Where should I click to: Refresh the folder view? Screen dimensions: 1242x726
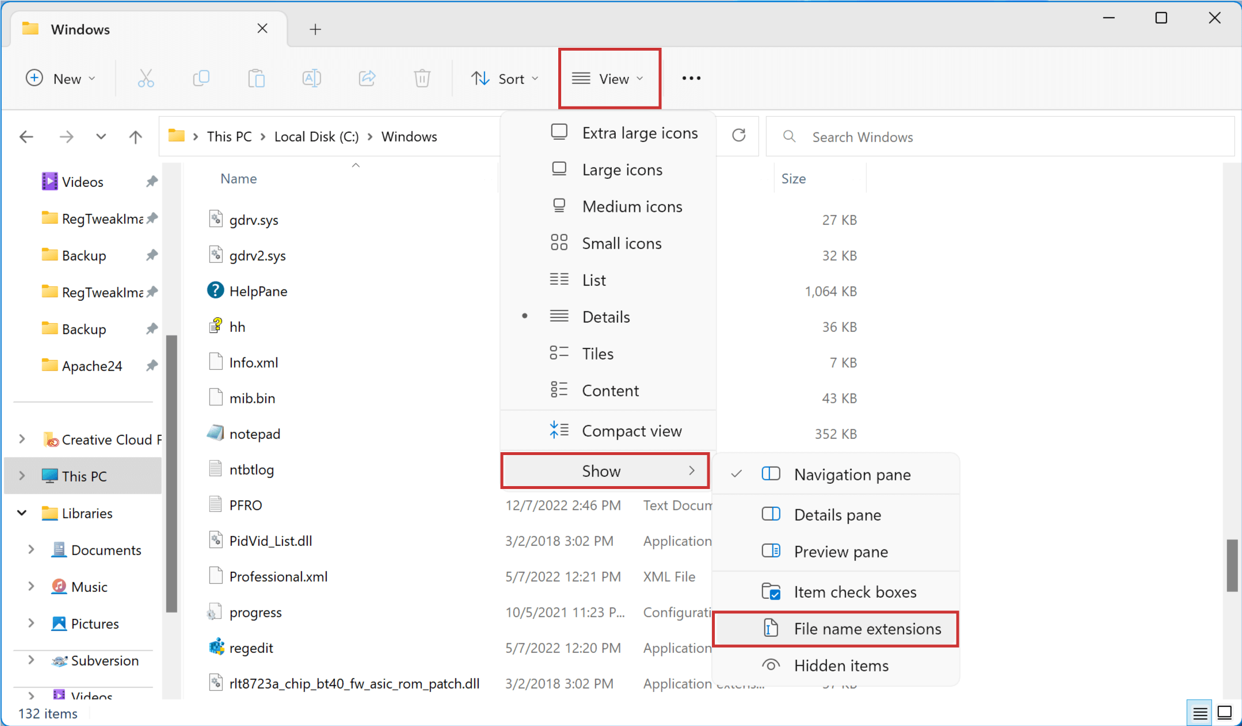(738, 136)
